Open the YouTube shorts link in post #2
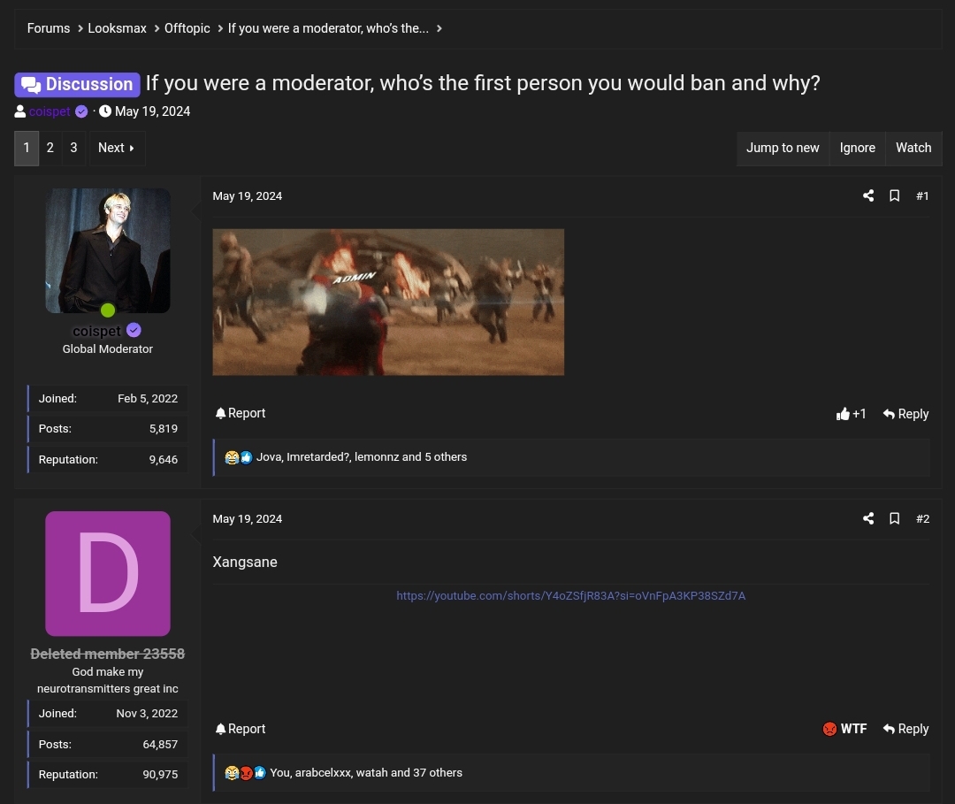955x804 pixels. pyautogui.click(x=571, y=595)
